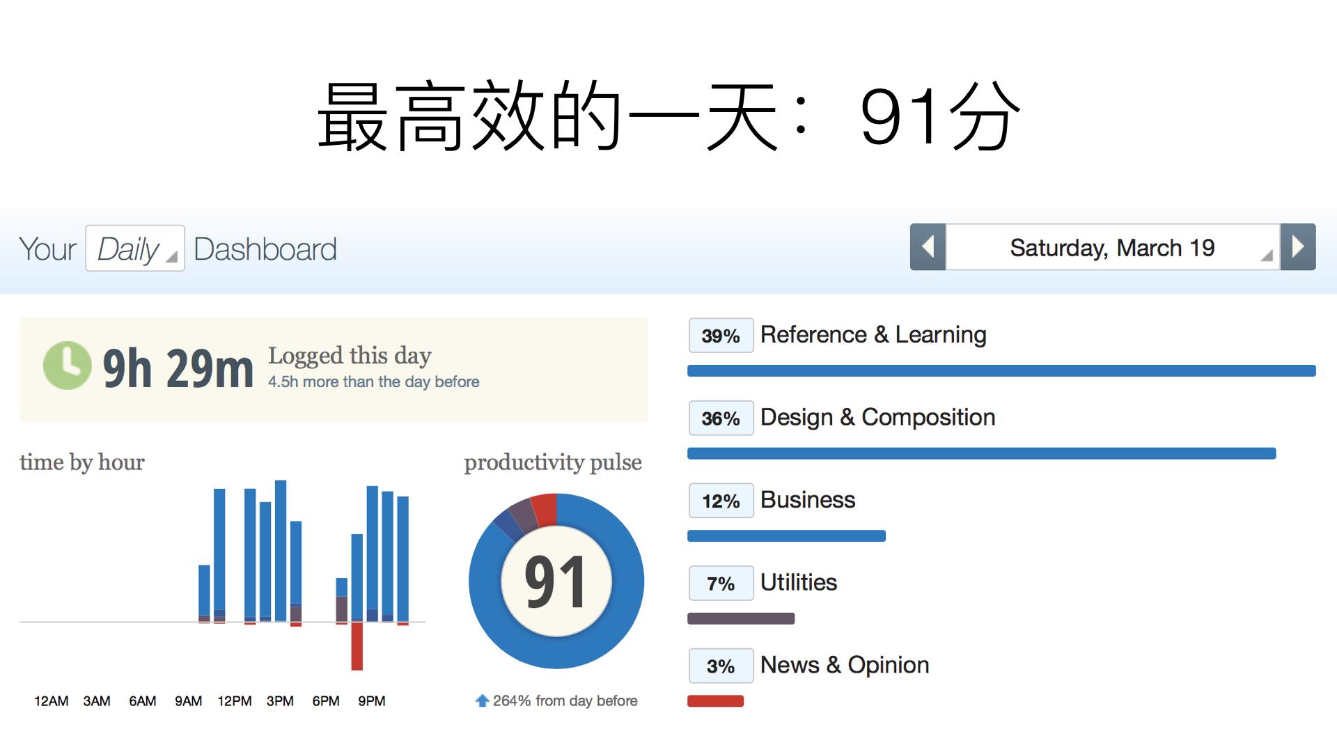The image size is (1337, 752).
Task: Open Design & Composition category
Action: 877,417
